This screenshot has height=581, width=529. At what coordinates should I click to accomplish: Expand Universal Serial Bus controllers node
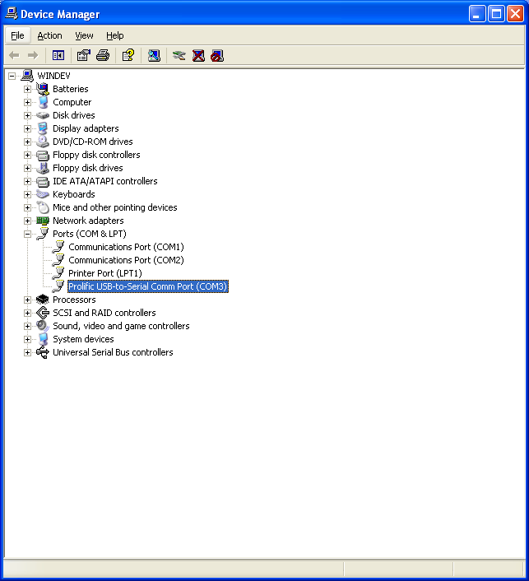27,352
